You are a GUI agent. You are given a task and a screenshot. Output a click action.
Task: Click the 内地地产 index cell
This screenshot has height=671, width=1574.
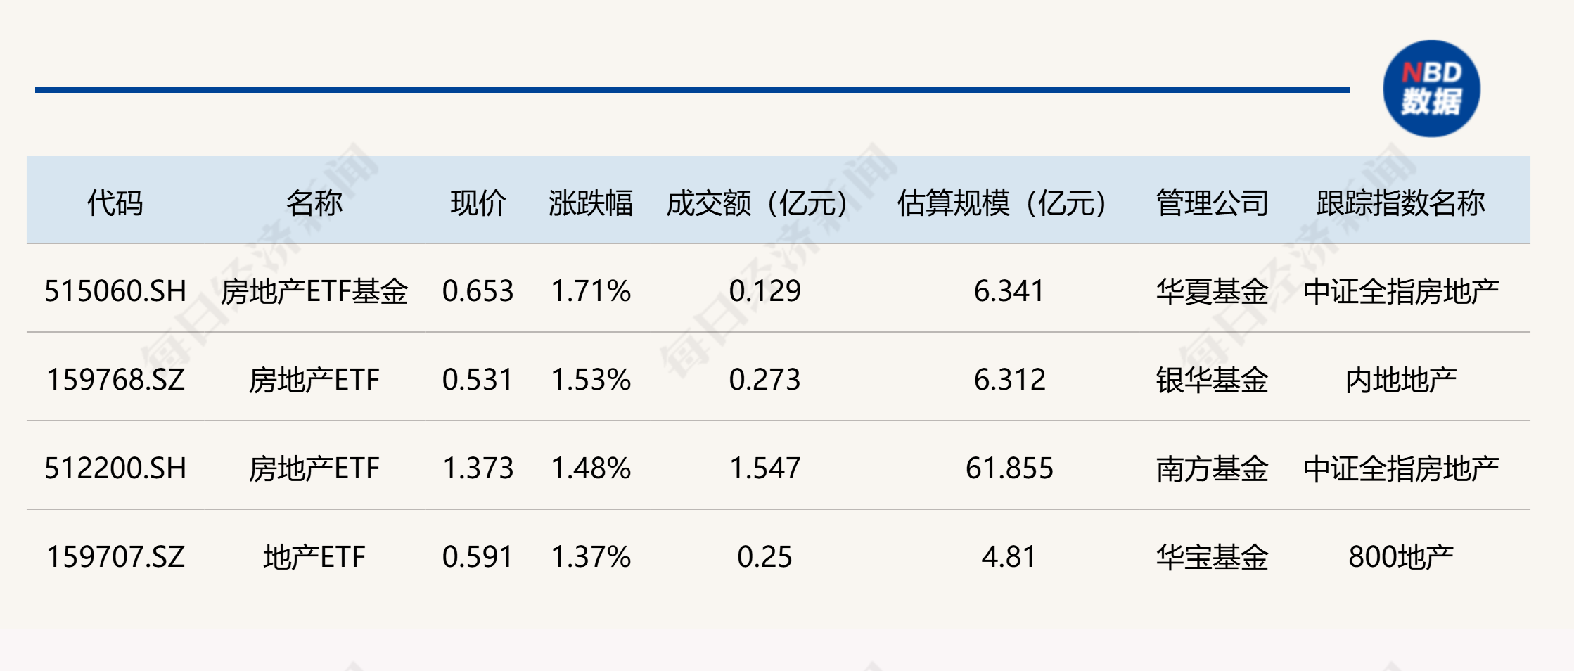pyautogui.click(x=1400, y=380)
